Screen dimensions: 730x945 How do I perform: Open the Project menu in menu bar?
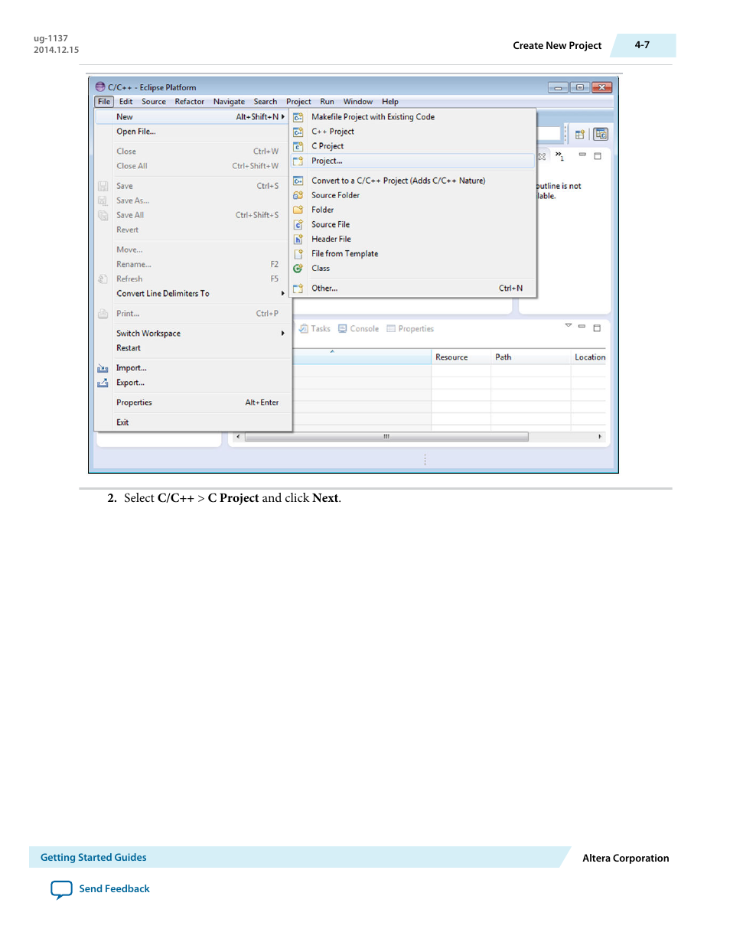tap(298, 102)
